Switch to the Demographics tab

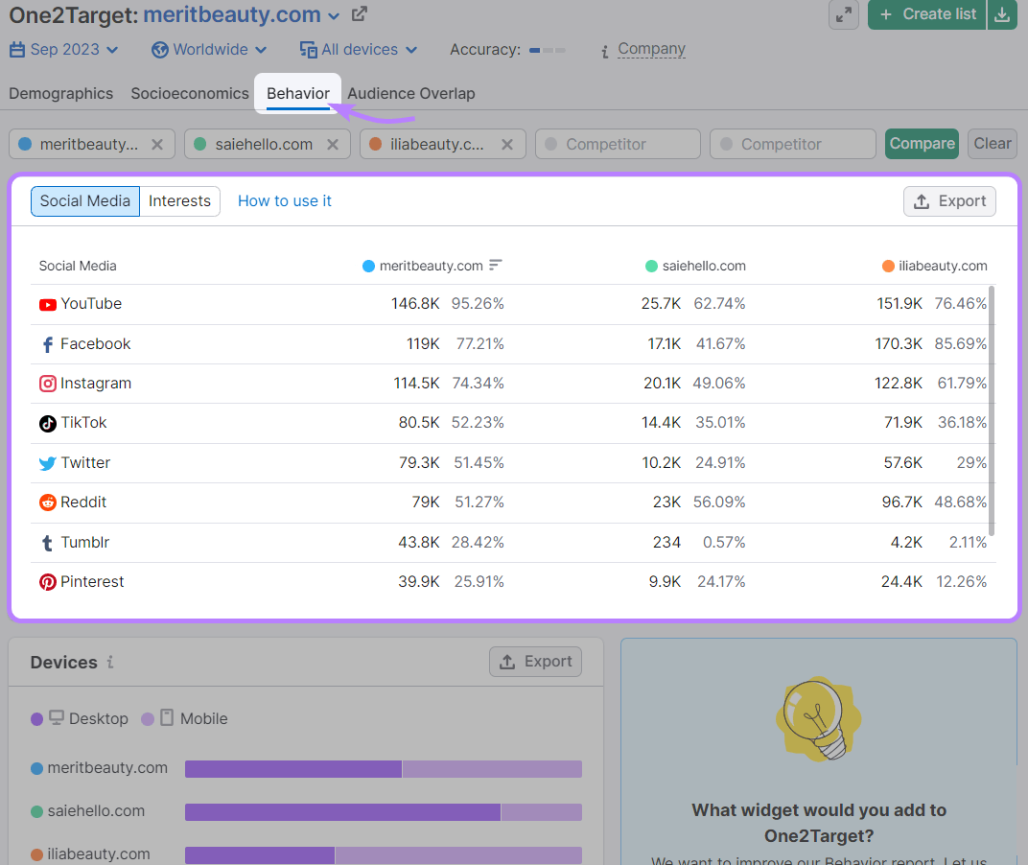60,93
